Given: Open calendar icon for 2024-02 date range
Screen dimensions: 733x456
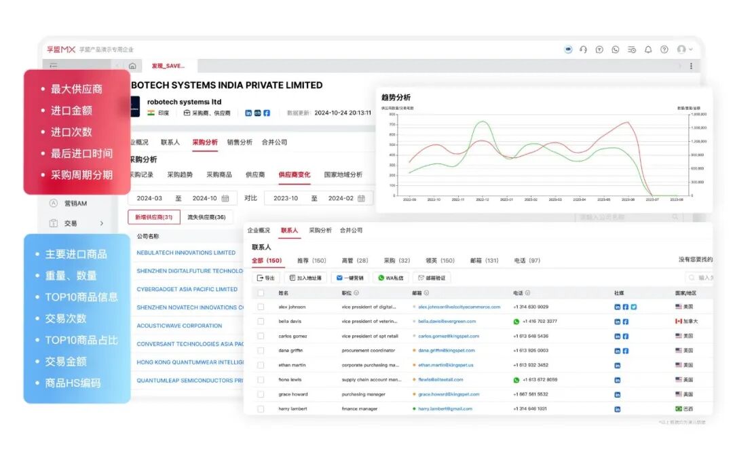Looking at the screenshot, I should point(361,198).
